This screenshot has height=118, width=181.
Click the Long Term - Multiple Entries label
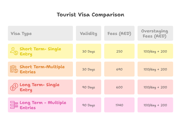(x=43, y=105)
